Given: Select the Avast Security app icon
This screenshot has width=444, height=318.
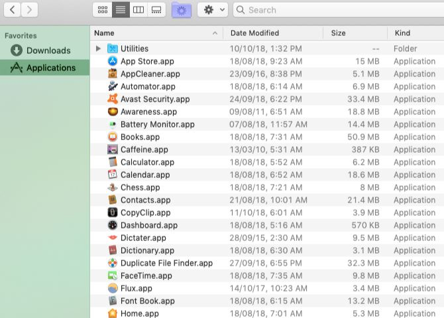Looking at the screenshot, I should pyautogui.click(x=113, y=99).
